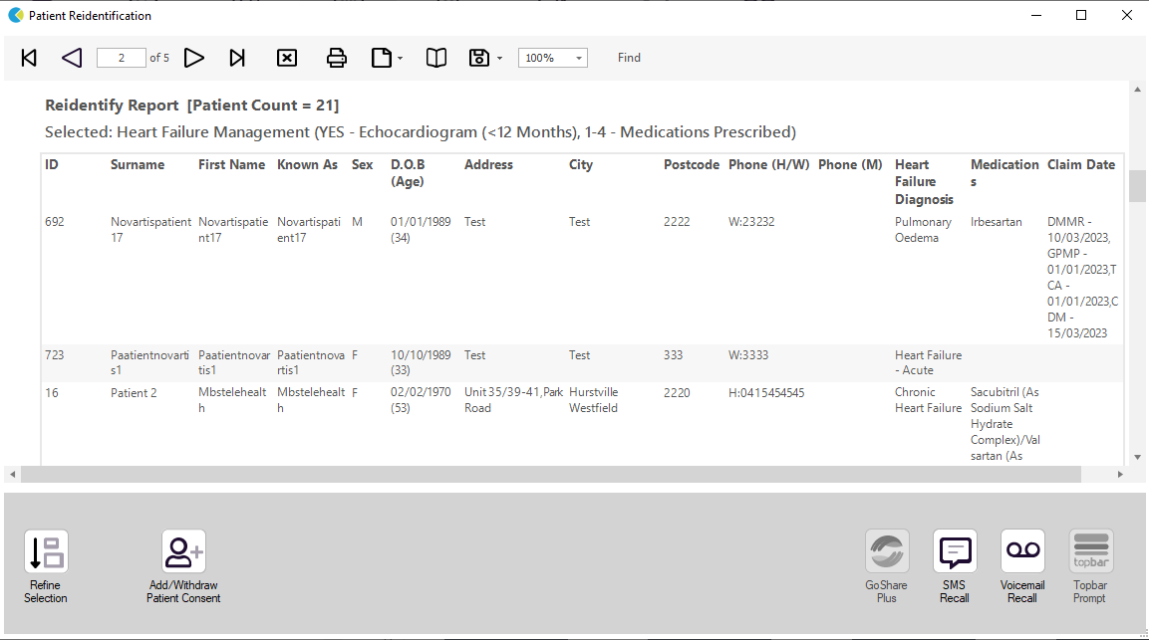The width and height of the screenshot is (1149, 640).
Task: Jump to the last report page
Action: coord(237,58)
